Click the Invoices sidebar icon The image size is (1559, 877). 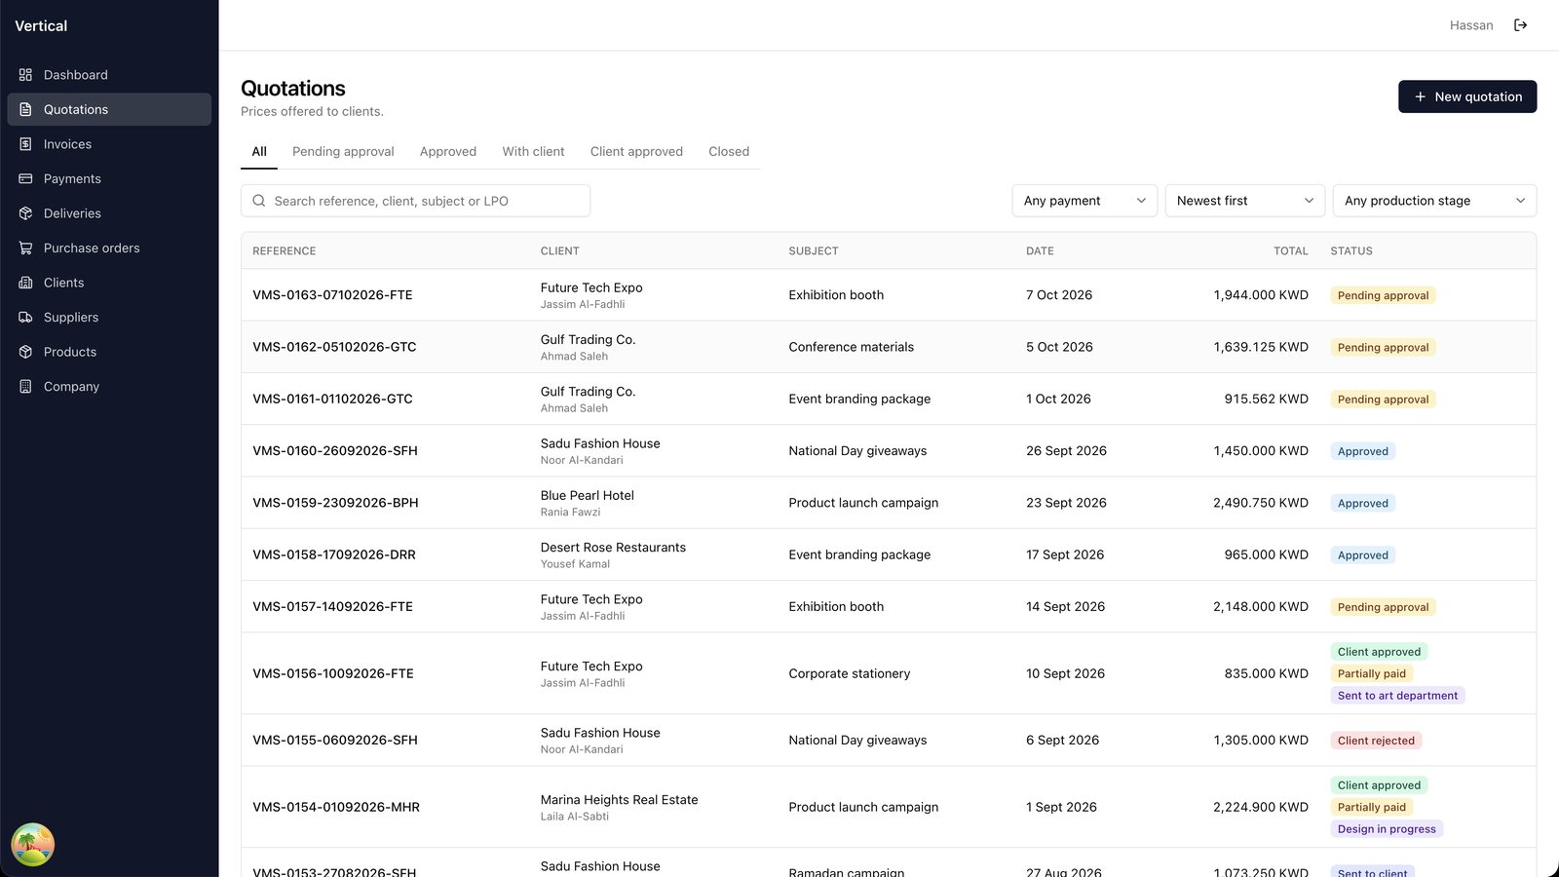(25, 144)
